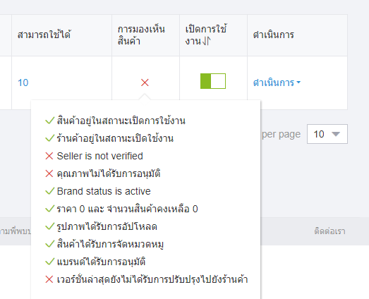Click the ติดต่อเรา footer link

(x=329, y=231)
